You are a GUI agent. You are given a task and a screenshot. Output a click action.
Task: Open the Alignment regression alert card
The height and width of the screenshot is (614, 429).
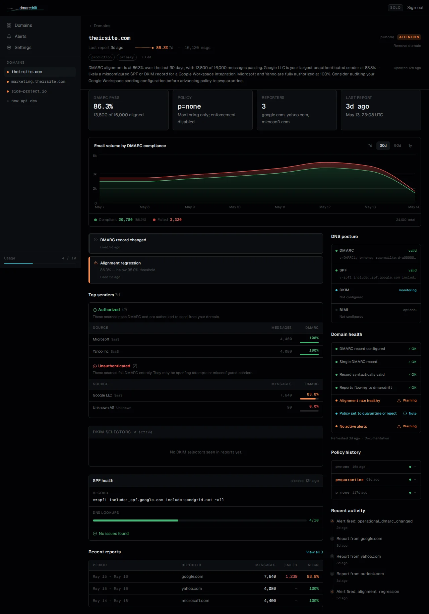tap(206, 270)
